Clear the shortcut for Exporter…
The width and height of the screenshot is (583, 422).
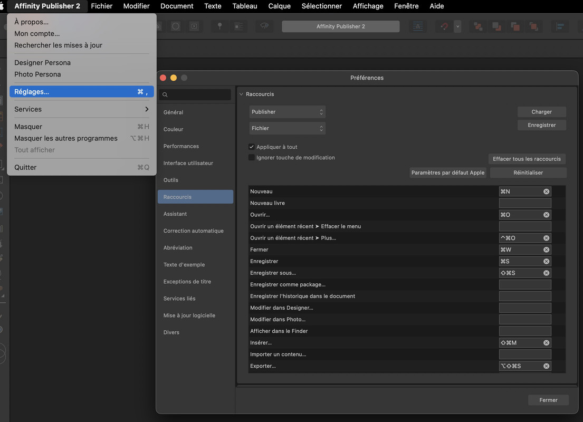(546, 366)
